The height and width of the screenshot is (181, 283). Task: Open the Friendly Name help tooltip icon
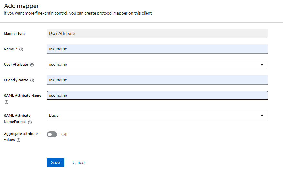32,80
